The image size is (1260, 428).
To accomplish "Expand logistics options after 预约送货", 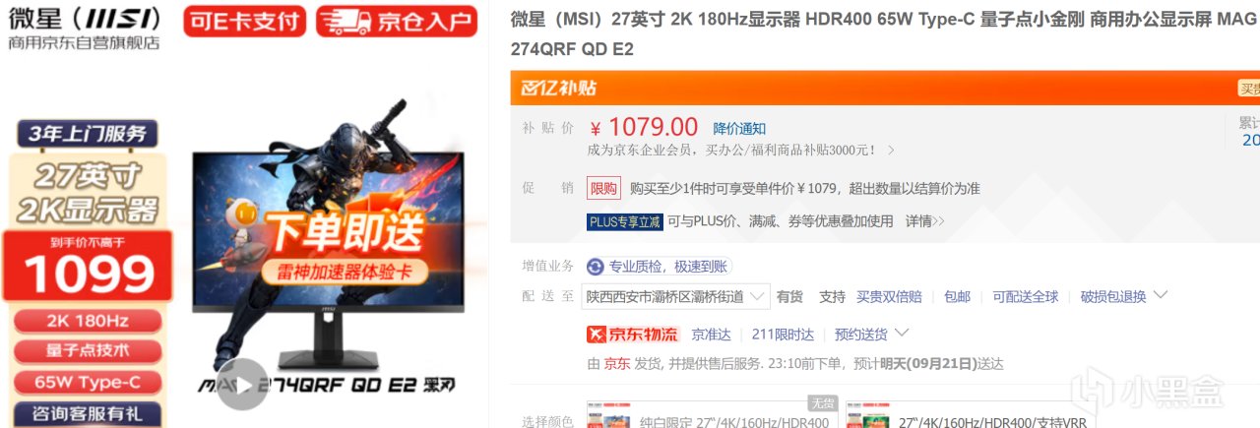I will [x=902, y=333].
